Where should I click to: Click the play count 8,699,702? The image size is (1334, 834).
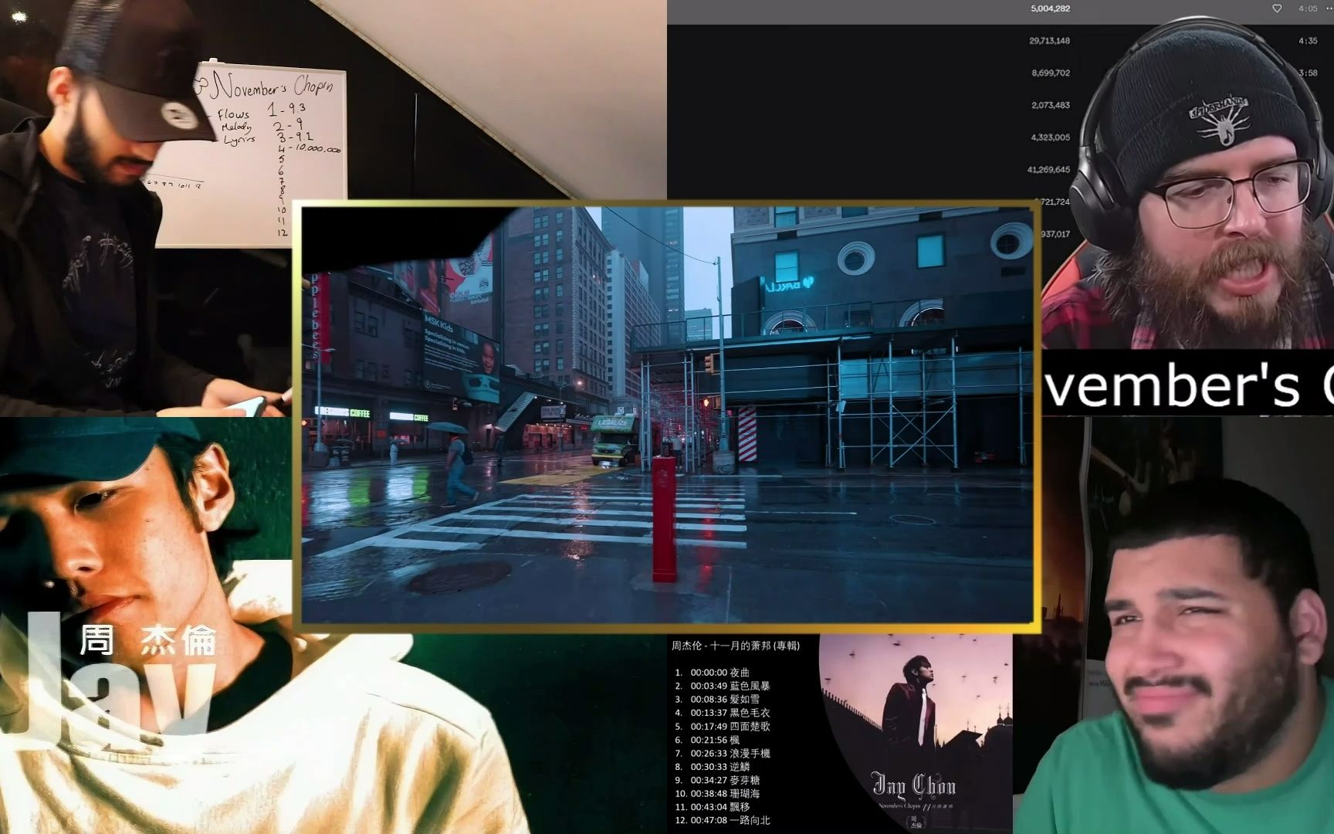point(1051,73)
